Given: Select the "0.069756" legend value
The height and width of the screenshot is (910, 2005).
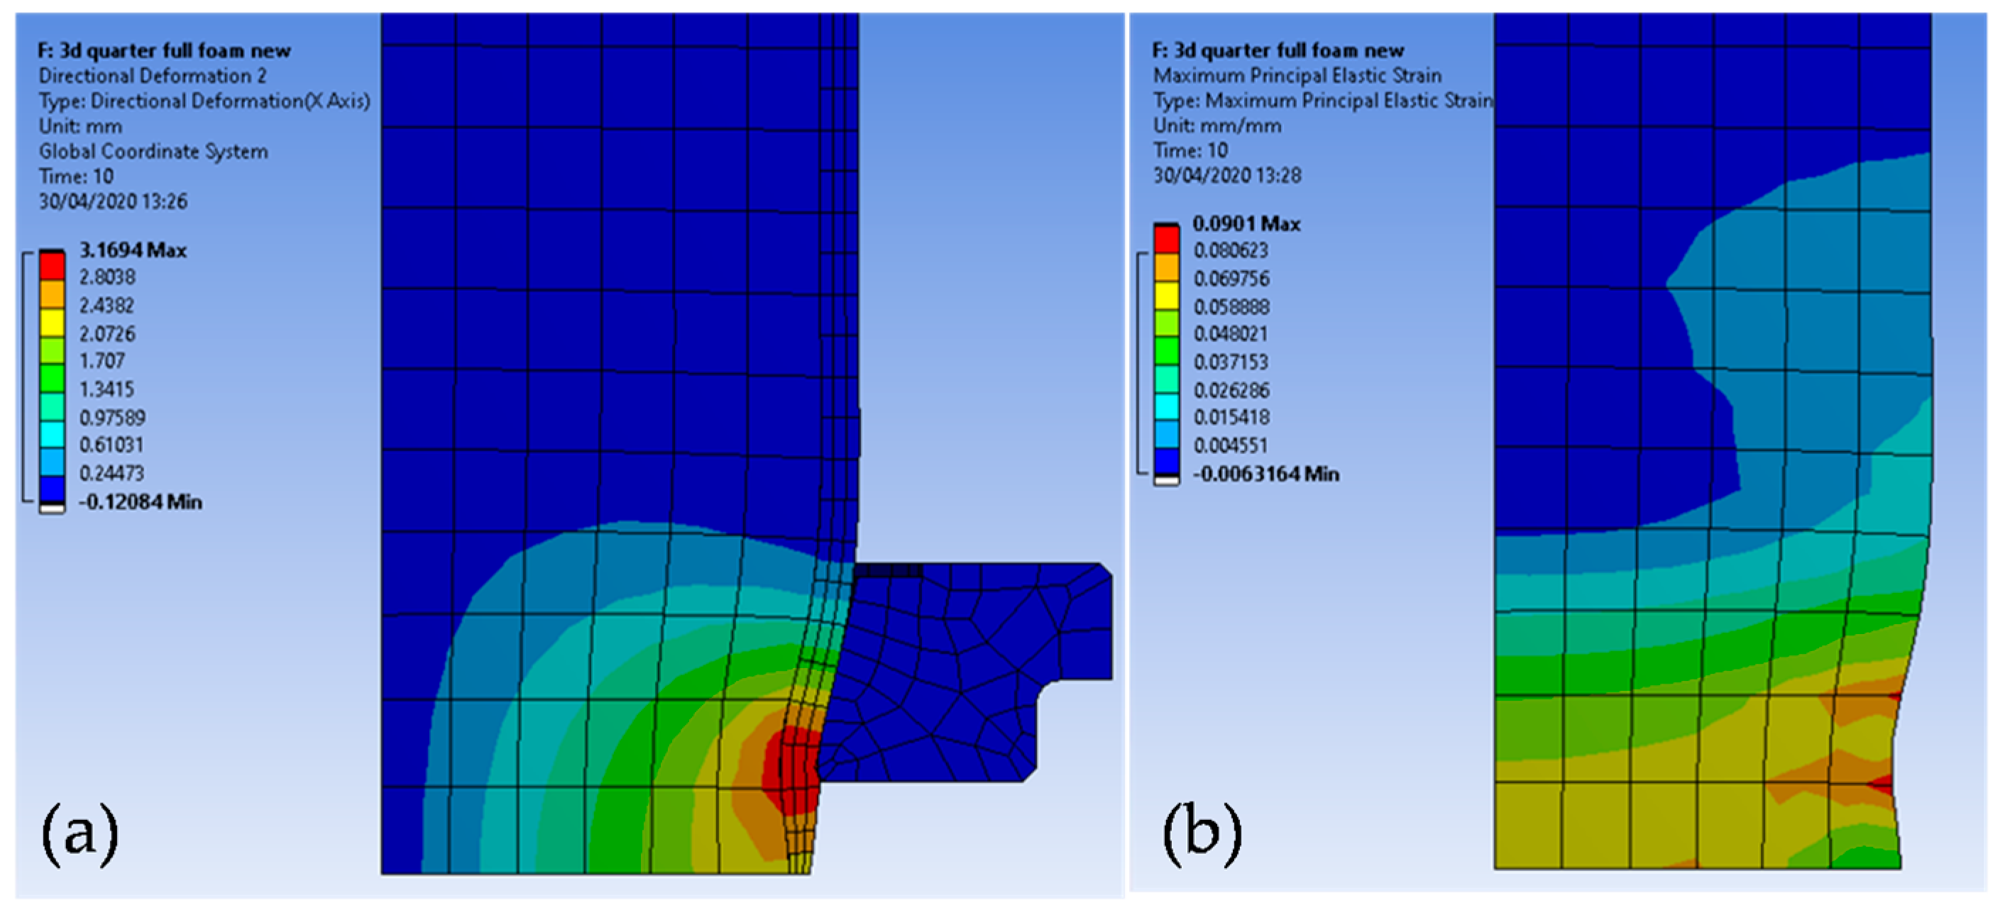Looking at the screenshot, I should pyautogui.click(x=1231, y=279).
